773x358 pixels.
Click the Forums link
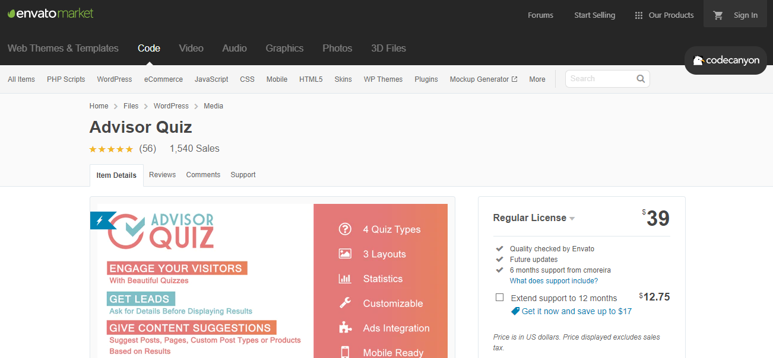540,15
